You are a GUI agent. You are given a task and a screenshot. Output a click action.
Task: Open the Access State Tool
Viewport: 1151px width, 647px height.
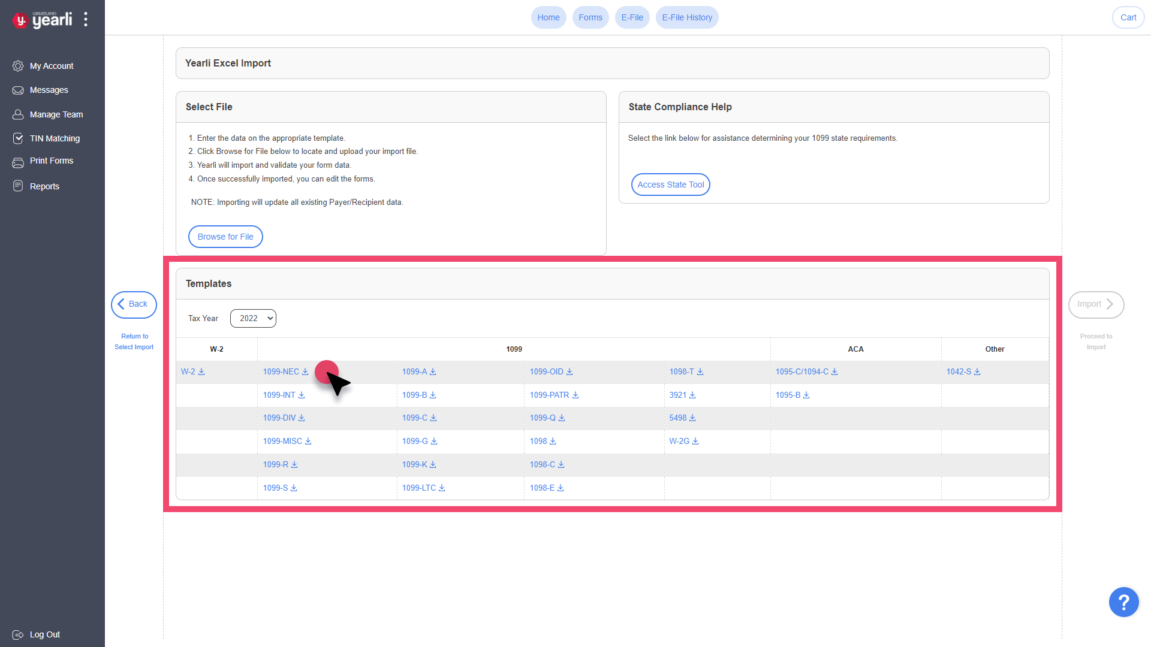pos(670,184)
